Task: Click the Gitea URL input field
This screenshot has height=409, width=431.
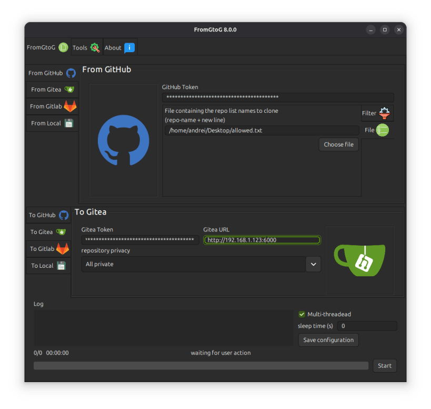Action: tap(262, 240)
